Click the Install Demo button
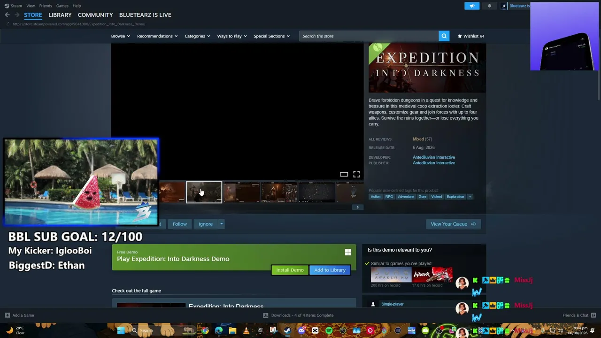The height and width of the screenshot is (338, 601). (x=290, y=270)
